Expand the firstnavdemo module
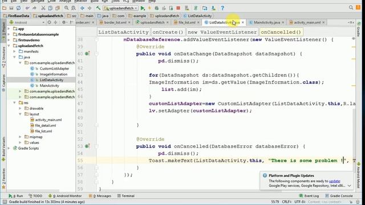365x205 pixels. tap(9, 40)
